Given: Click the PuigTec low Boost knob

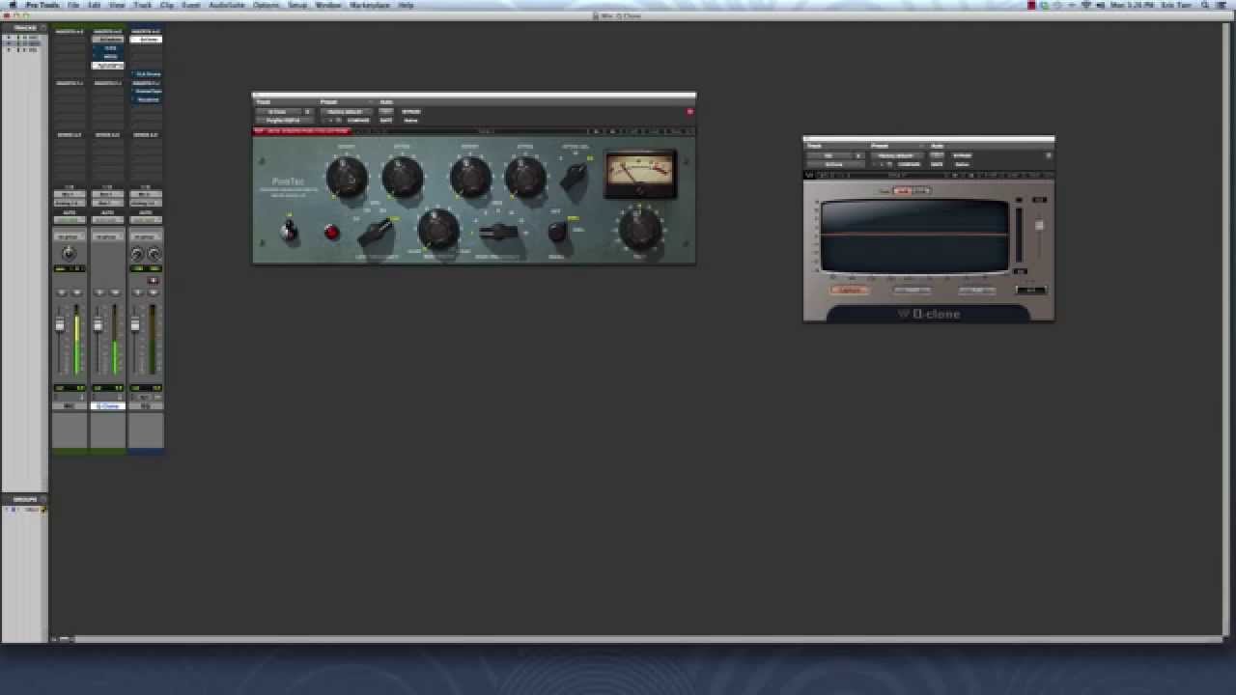Looking at the screenshot, I should pyautogui.click(x=346, y=176).
